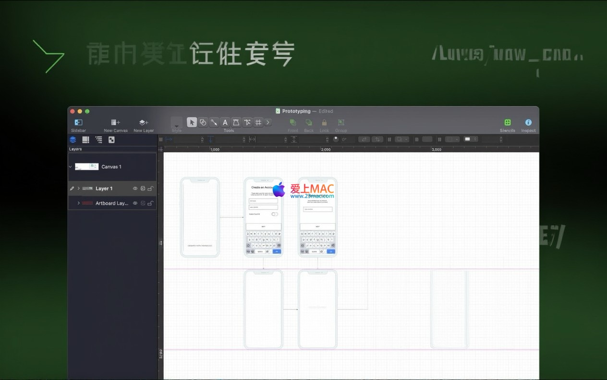Image resolution: width=607 pixels, height=380 pixels.
Task: Switch to the Layers sidebar tab
Action: 73,140
